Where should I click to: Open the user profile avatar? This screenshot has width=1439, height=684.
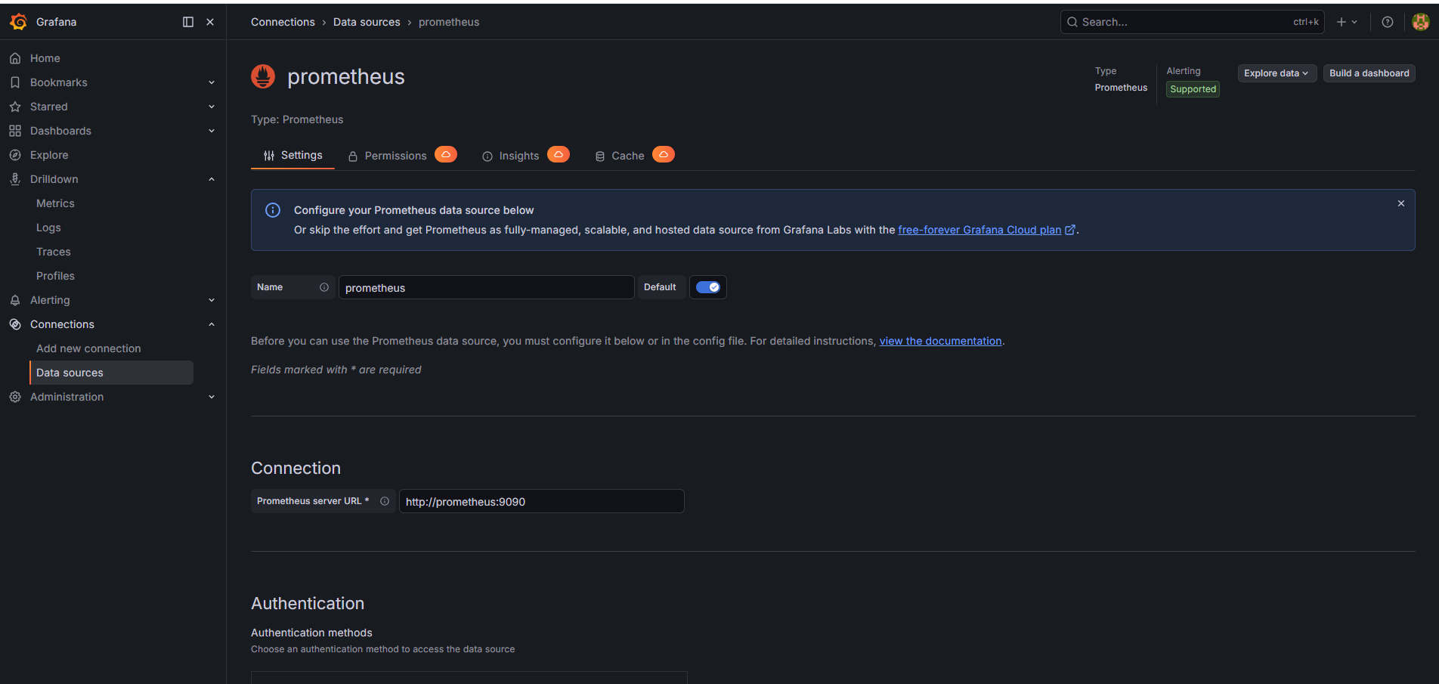[1421, 22]
